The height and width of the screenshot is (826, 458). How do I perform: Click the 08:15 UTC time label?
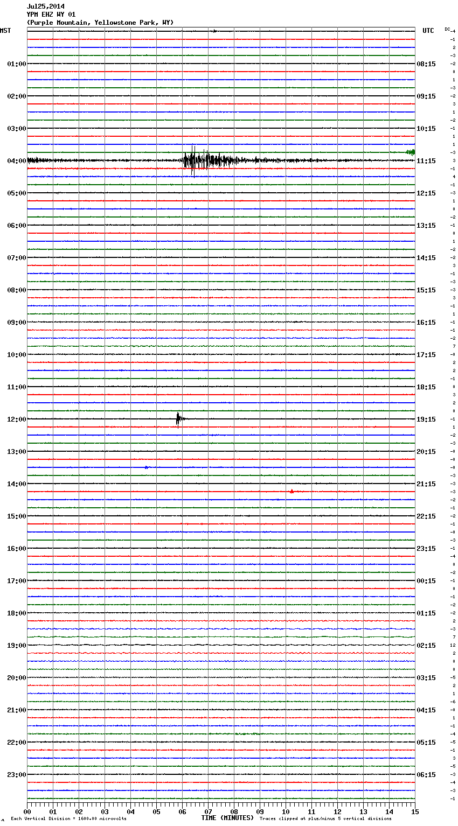(x=426, y=64)
